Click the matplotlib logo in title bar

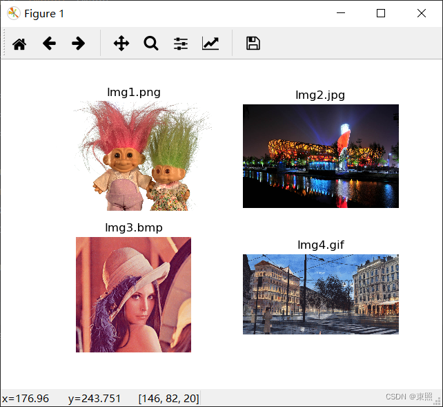13,13
